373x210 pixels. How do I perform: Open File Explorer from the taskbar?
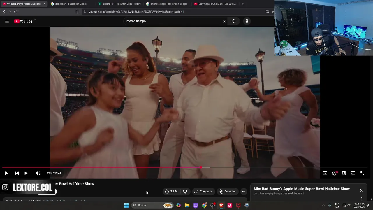tap(187, 205)
